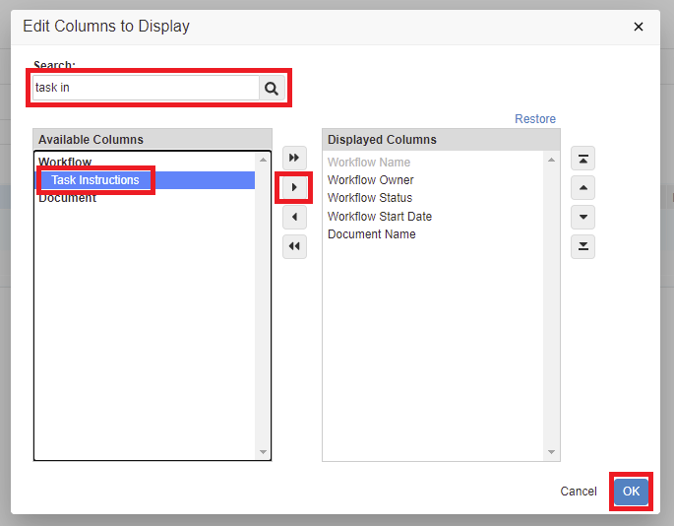674x526 pixels.
Task: Select Workflow Owner in Displayed Columns
Action: (x=370, y=180)
